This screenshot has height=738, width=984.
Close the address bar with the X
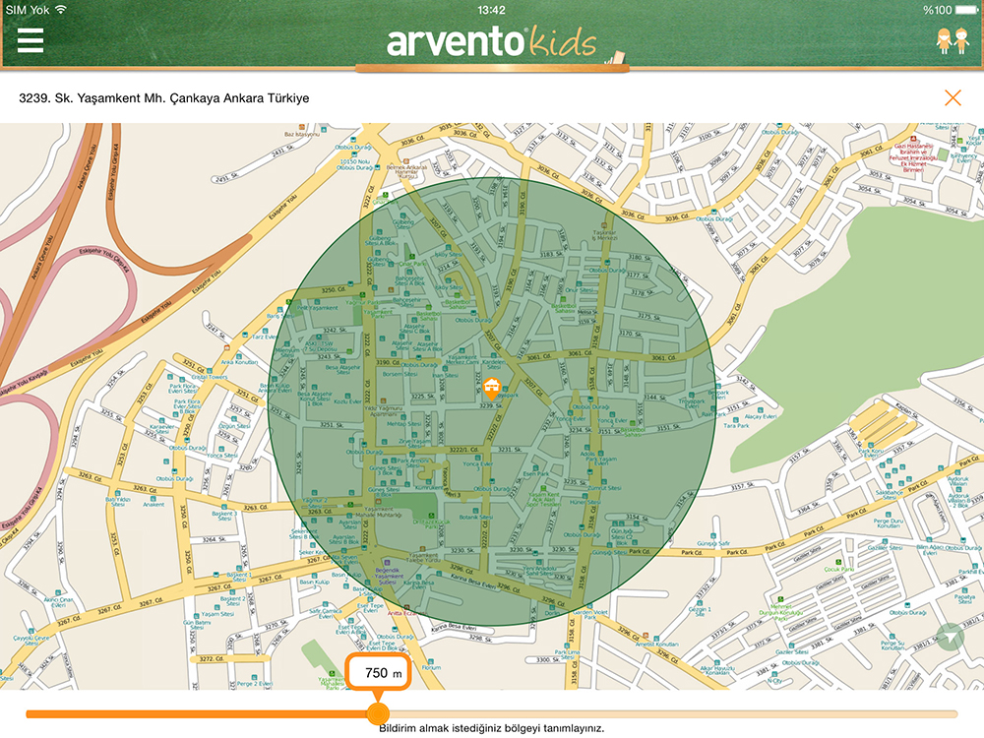[952, 97]
